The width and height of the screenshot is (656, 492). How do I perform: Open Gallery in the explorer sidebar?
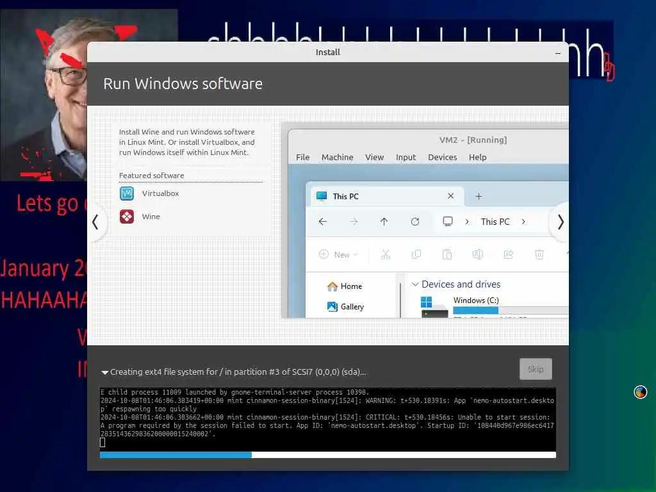coord(345,307)
